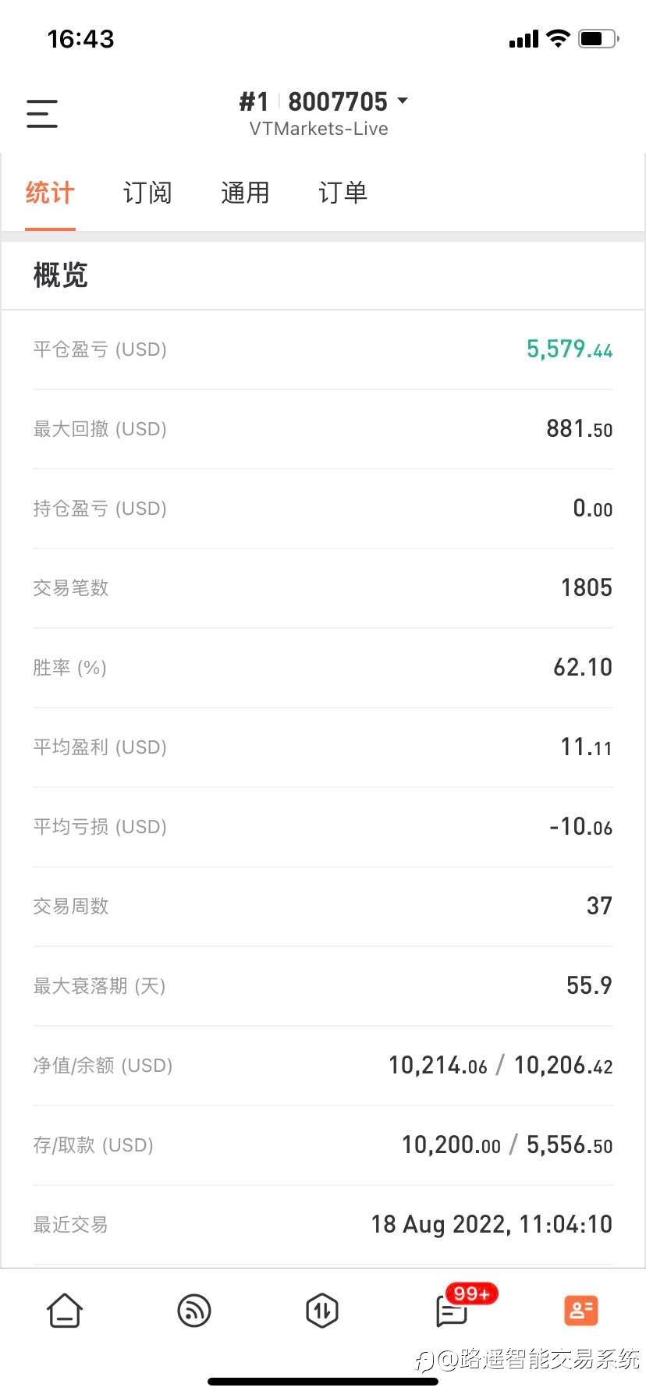Click the VTMarkets-Live server label
Screen dimensions: 646x1398
[319, 129]
